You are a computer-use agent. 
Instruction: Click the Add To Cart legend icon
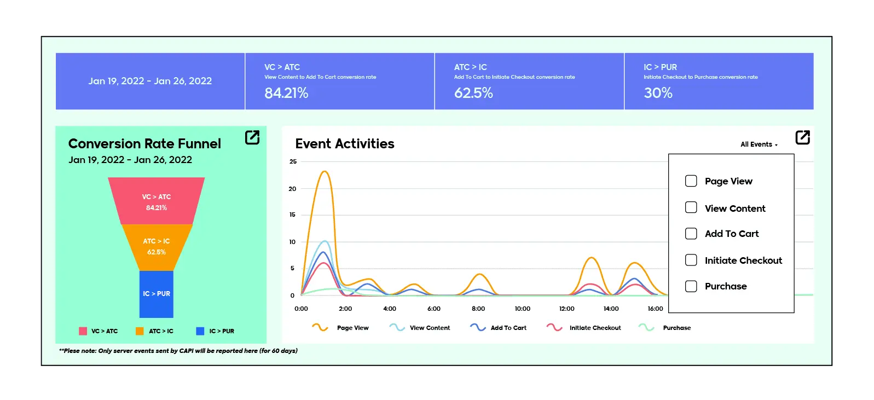[x=478, y=328]
